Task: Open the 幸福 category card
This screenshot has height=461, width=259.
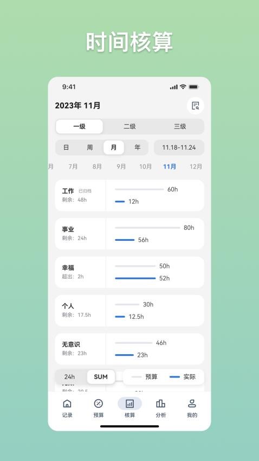Action: 129,272
